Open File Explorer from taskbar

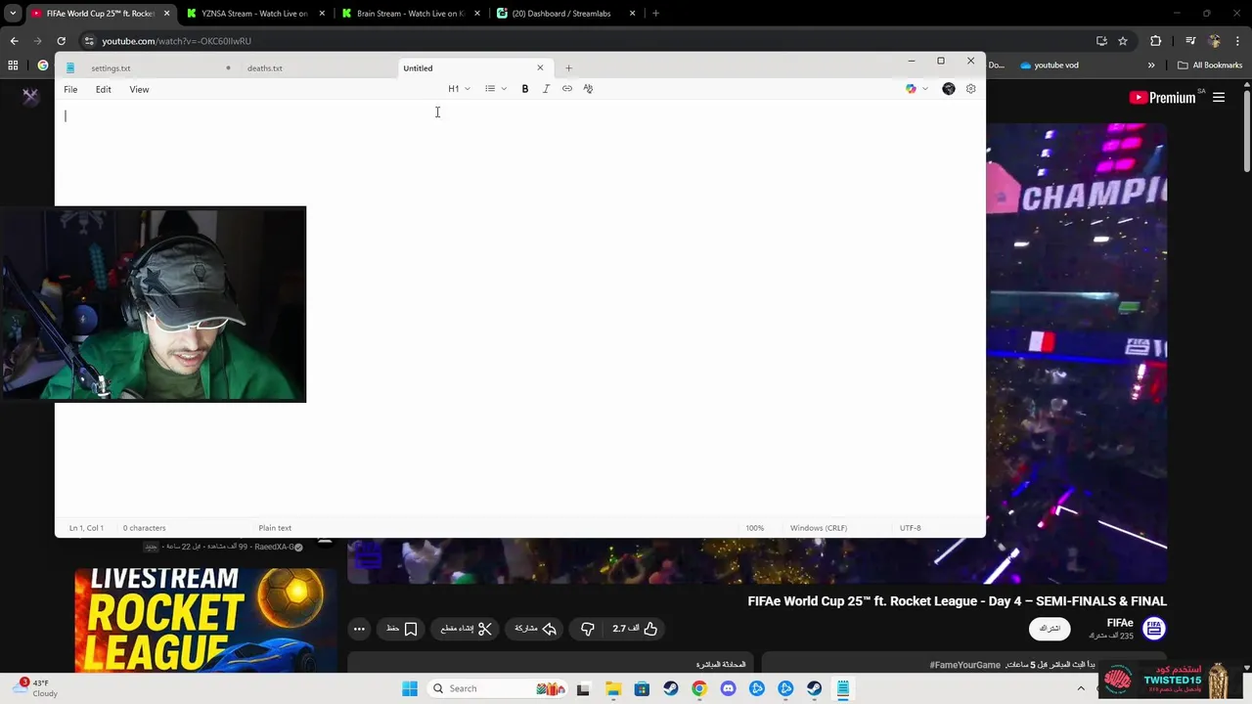tap(612, 688)
